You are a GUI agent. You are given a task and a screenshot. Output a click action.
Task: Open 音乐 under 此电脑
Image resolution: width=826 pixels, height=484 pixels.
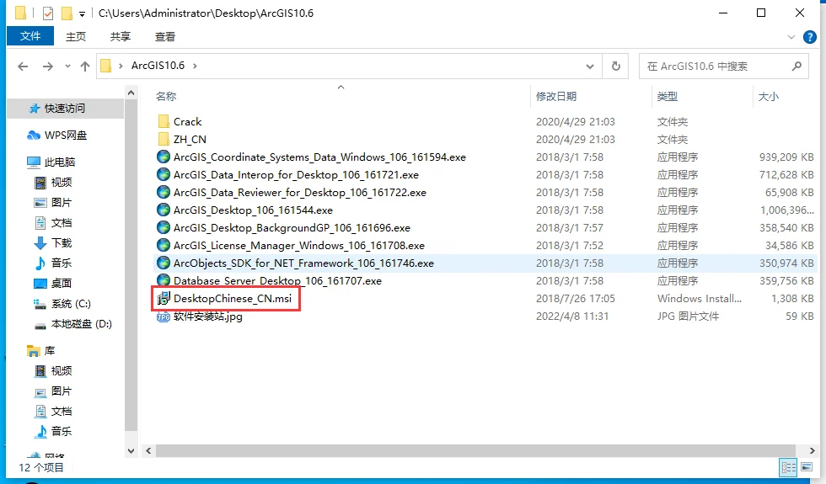click(x=62, y=263)
